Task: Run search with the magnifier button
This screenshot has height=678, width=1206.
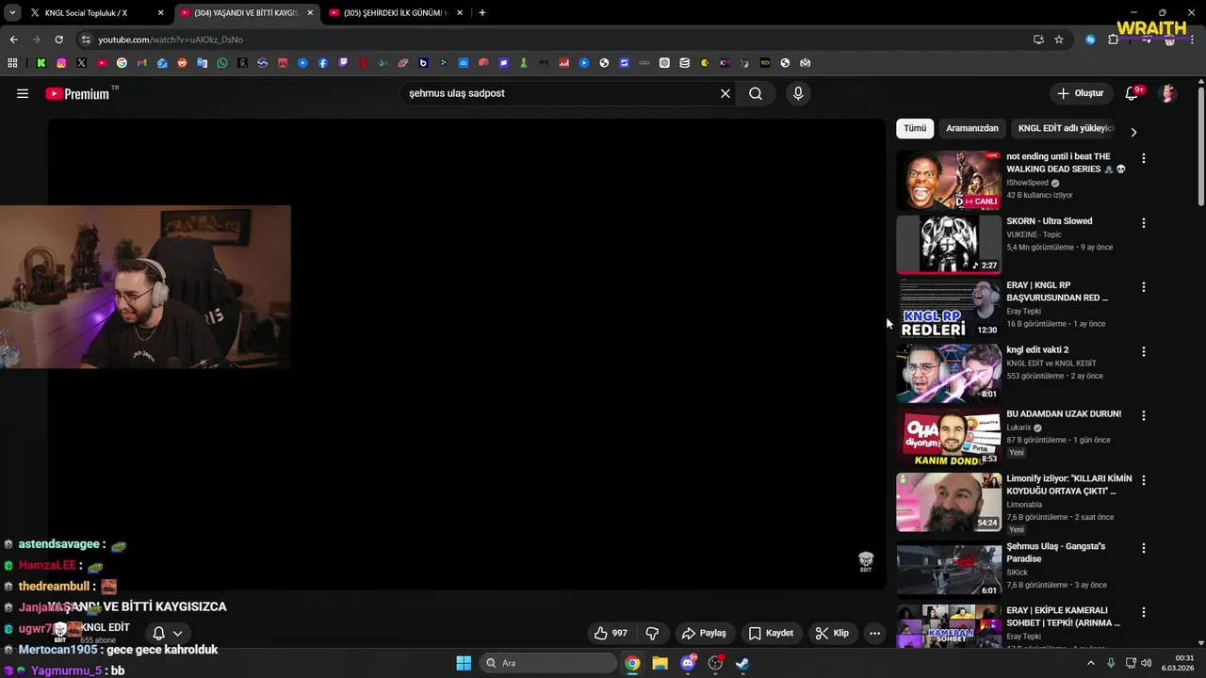Action: 756,93
